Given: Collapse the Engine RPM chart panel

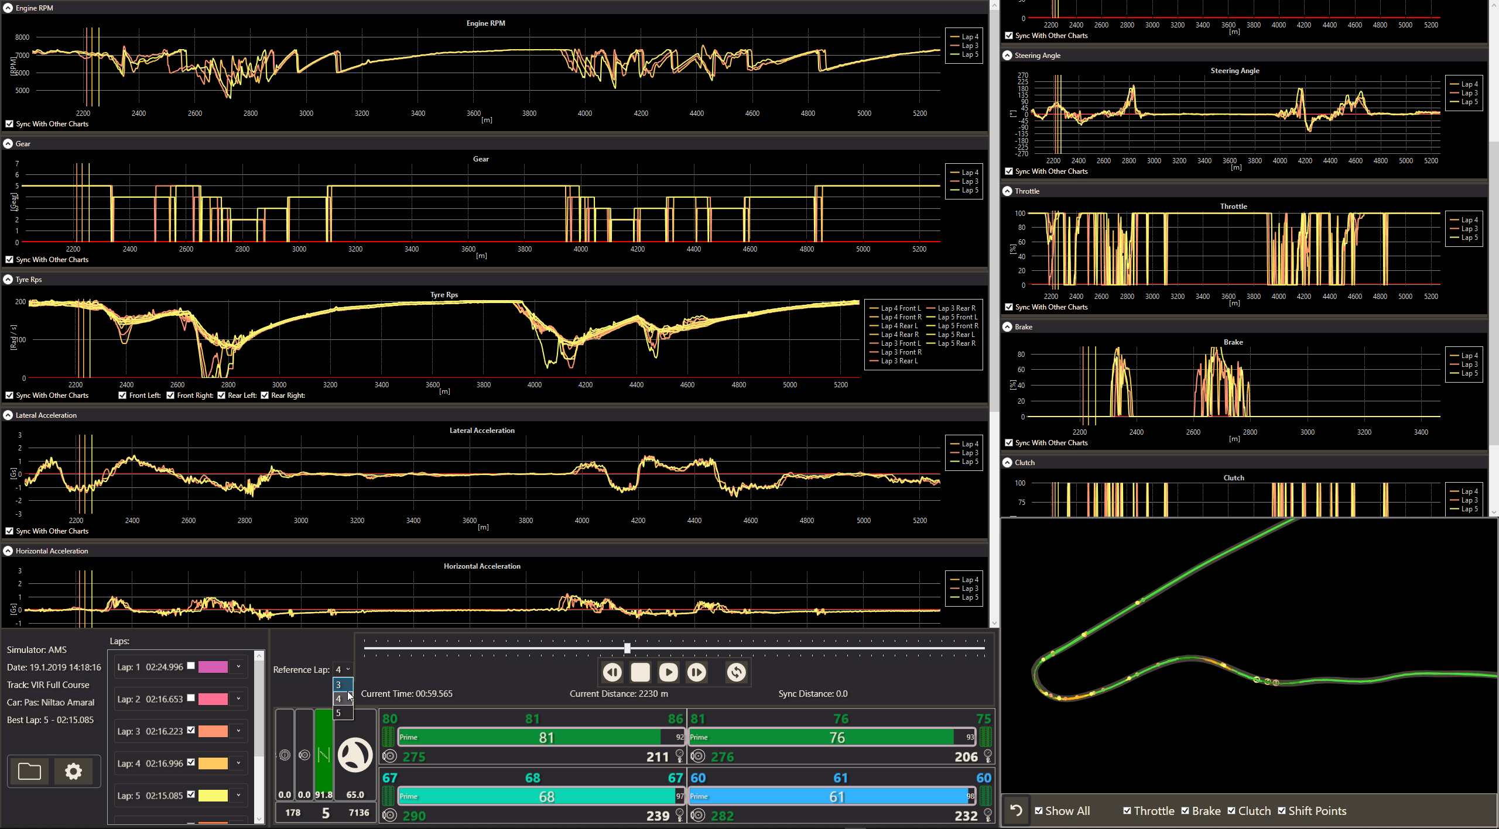Looking at the screenshot, I should tap(8, 8).
